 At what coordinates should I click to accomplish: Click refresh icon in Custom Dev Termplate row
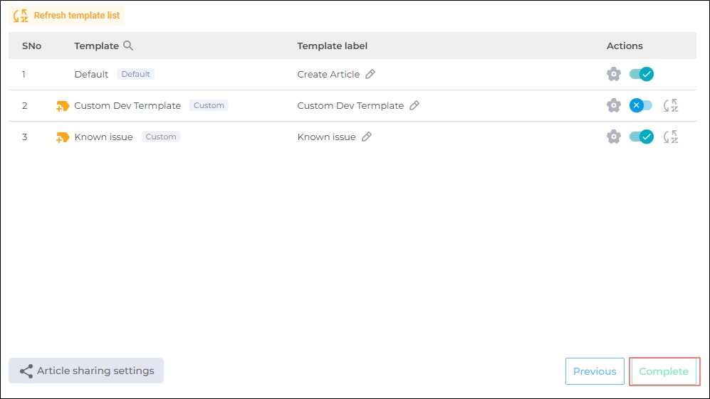pyautogui.click(x=671, y=105)
